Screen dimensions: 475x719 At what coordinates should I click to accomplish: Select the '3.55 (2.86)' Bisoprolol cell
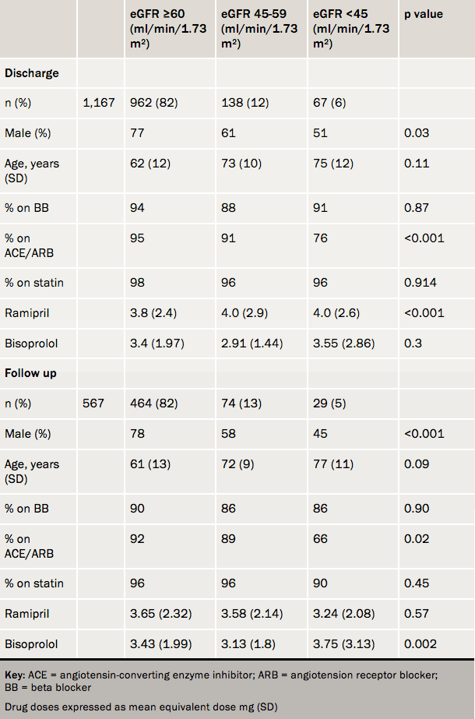340,343
